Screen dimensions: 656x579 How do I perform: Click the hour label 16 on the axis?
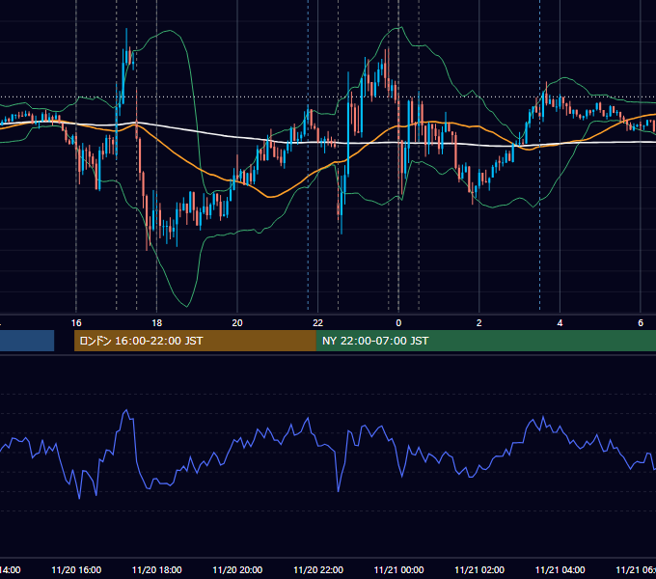76,323
